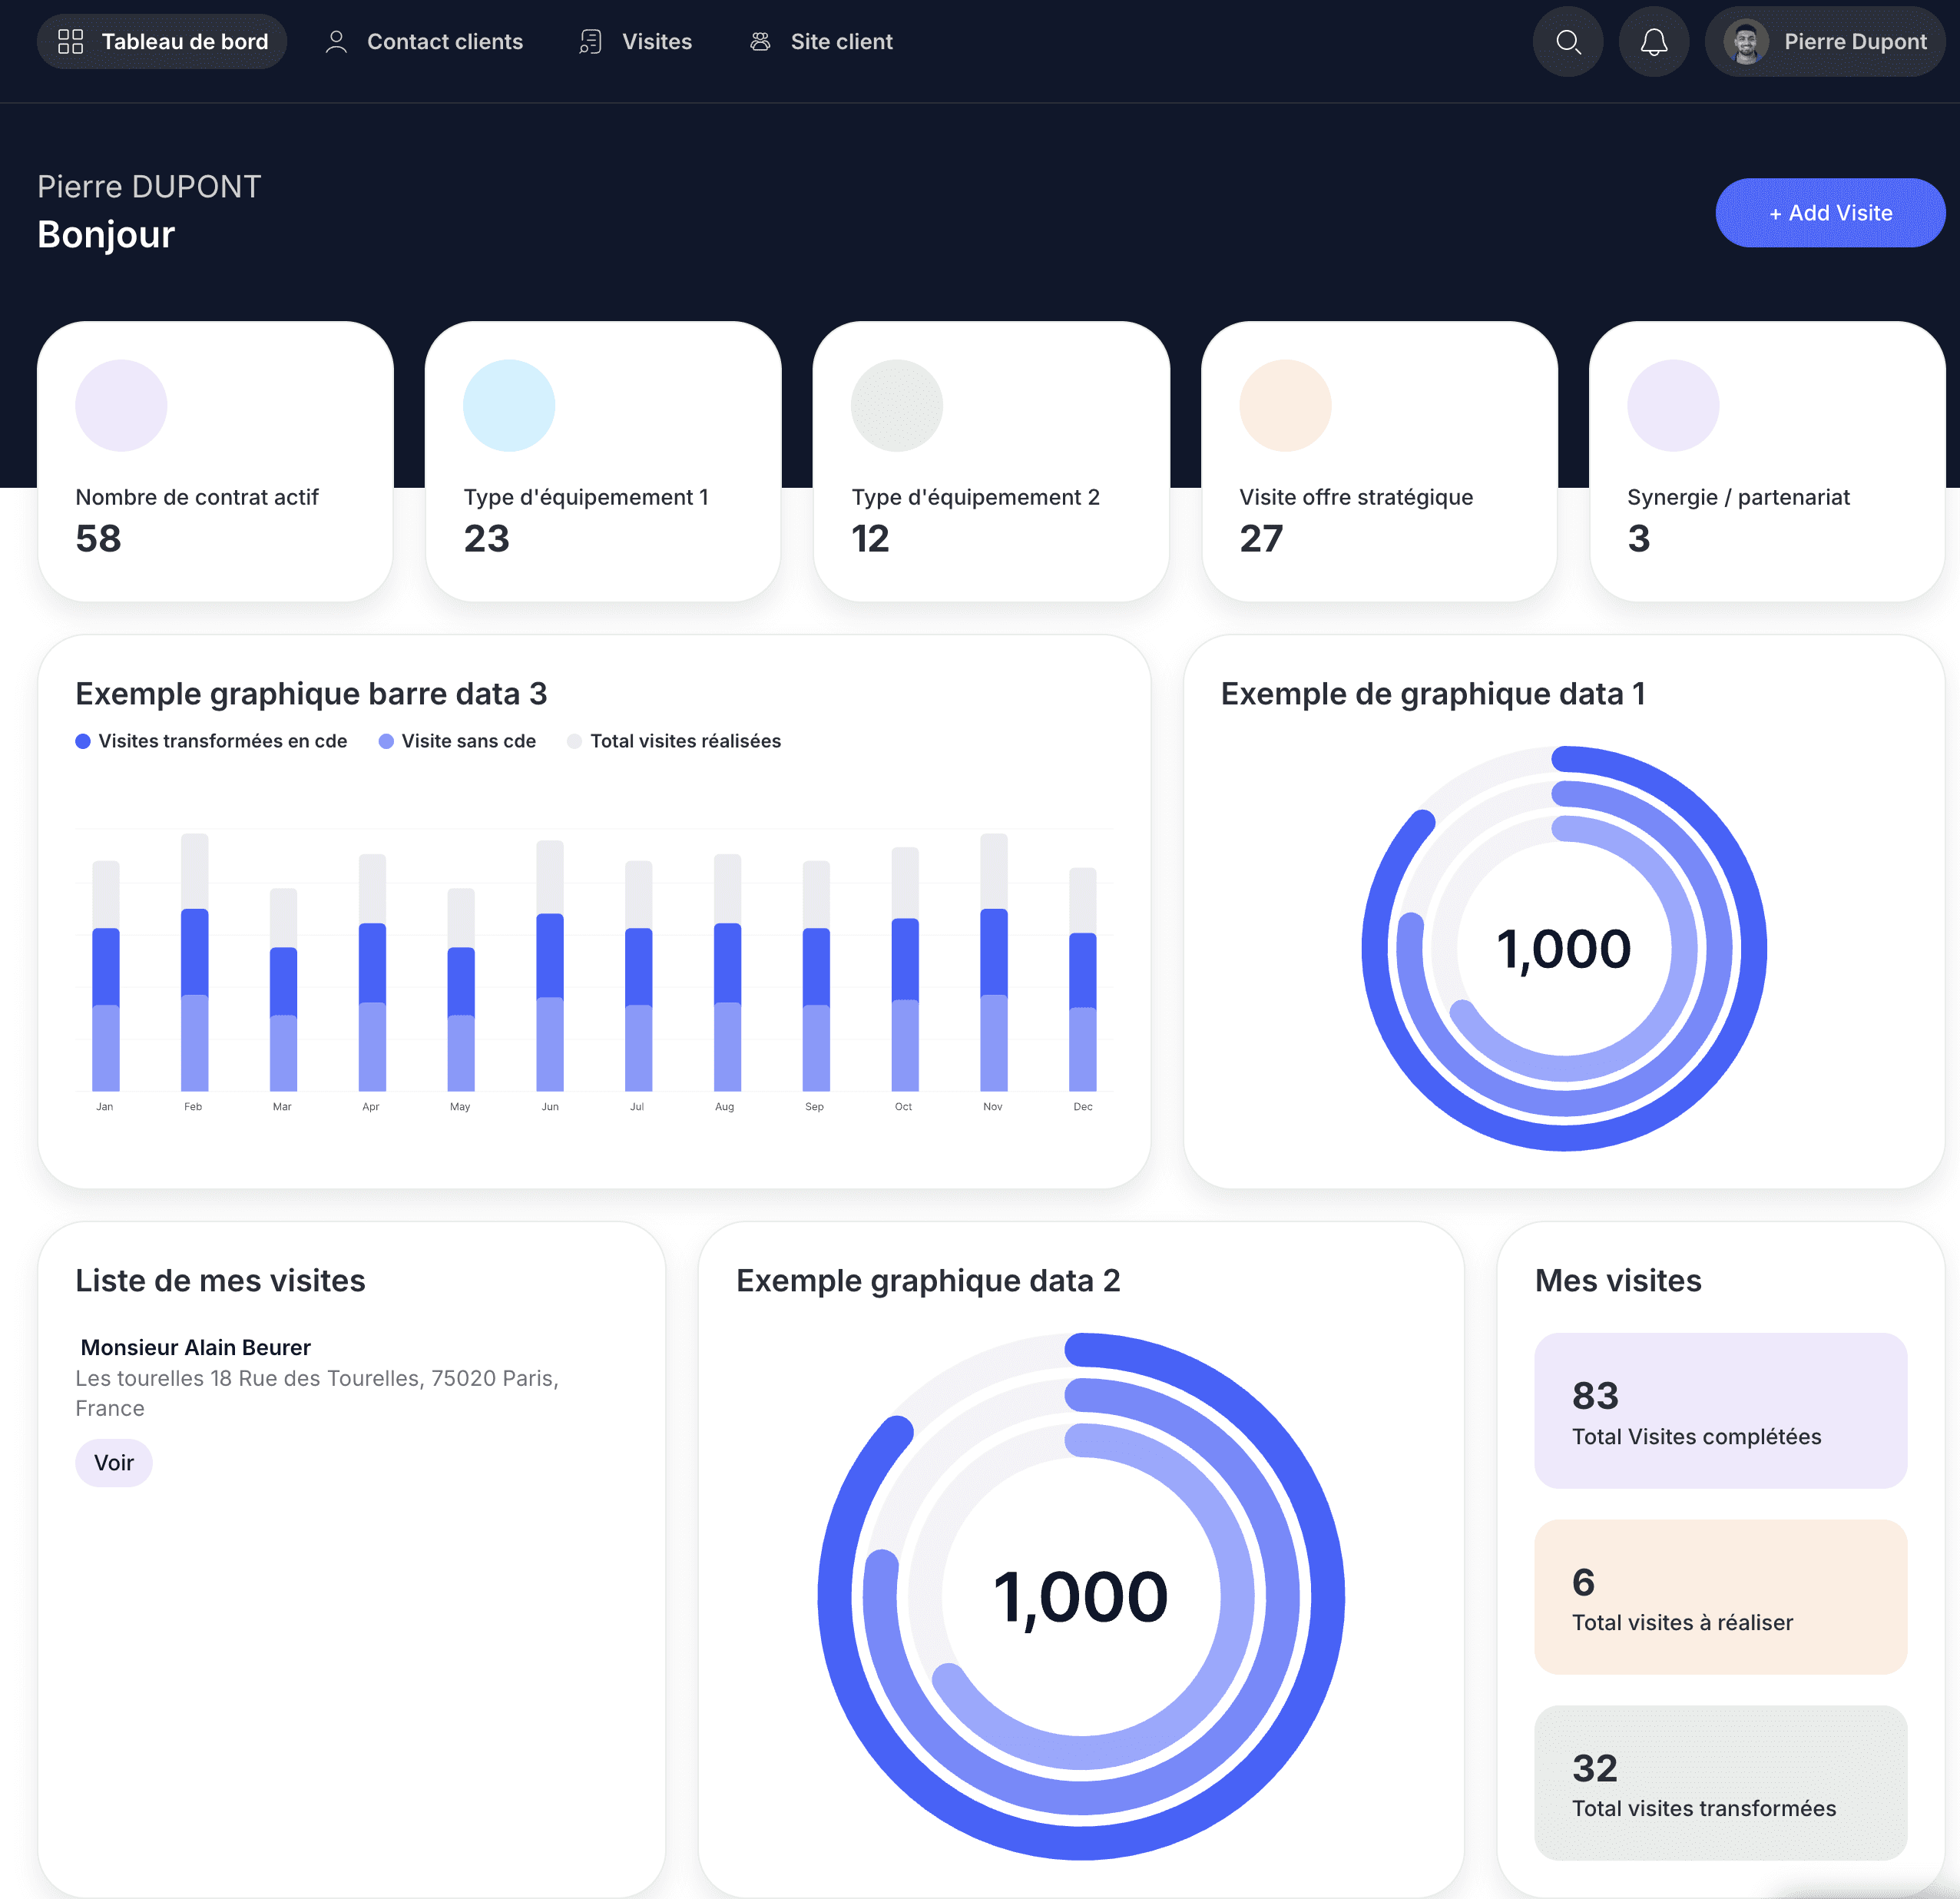Image resolution: width=1960 pixels, height=1899 pixels.
Task: Click Voir for Monsieur Alain Beurer
Action: coord(113,1463)
